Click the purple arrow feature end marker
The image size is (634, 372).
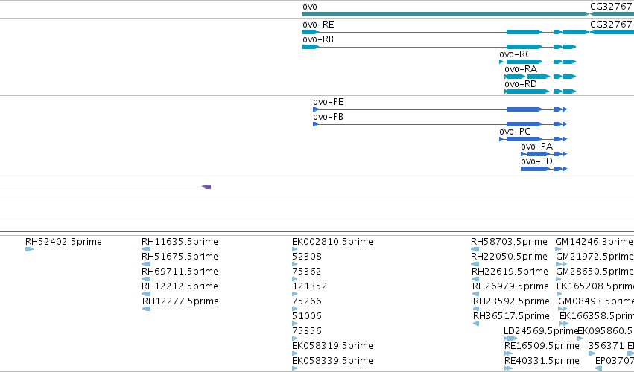point(206,187)
